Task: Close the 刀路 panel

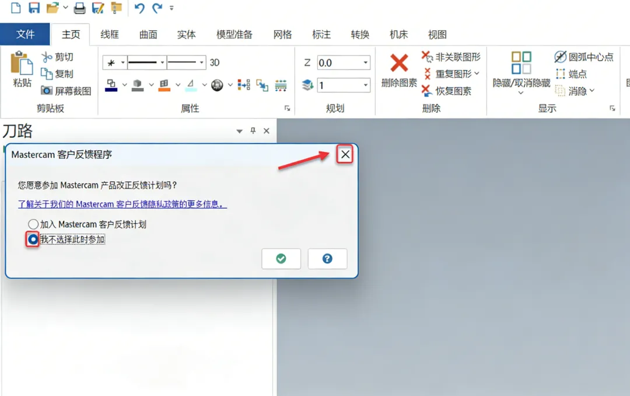Action: pos(267,131)
